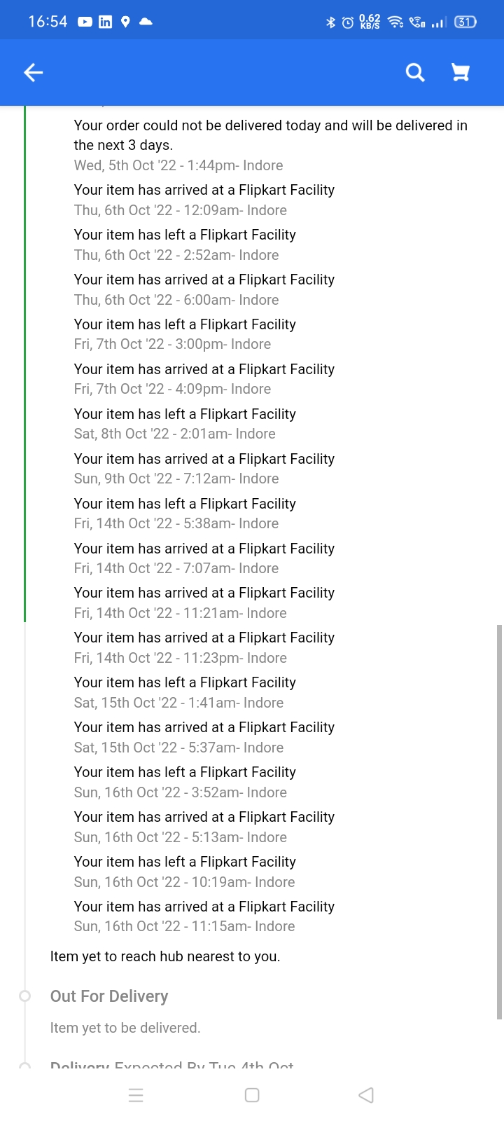Tap the Wi-Fi signal icon
Viewport: 504px width, 1121px height.
395,22
